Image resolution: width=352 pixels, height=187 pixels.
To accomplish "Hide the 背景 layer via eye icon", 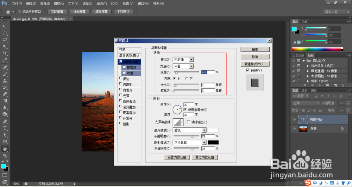I will 294,129.
